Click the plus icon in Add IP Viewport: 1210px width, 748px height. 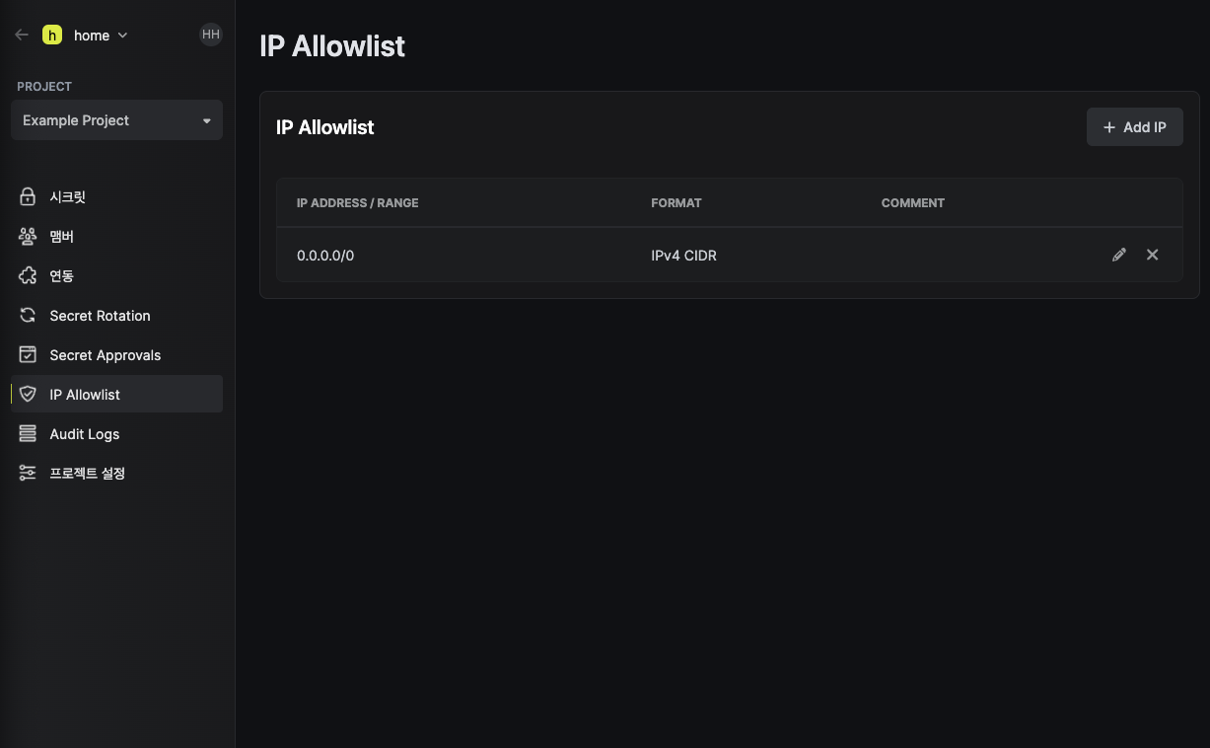coord(1109,127)
